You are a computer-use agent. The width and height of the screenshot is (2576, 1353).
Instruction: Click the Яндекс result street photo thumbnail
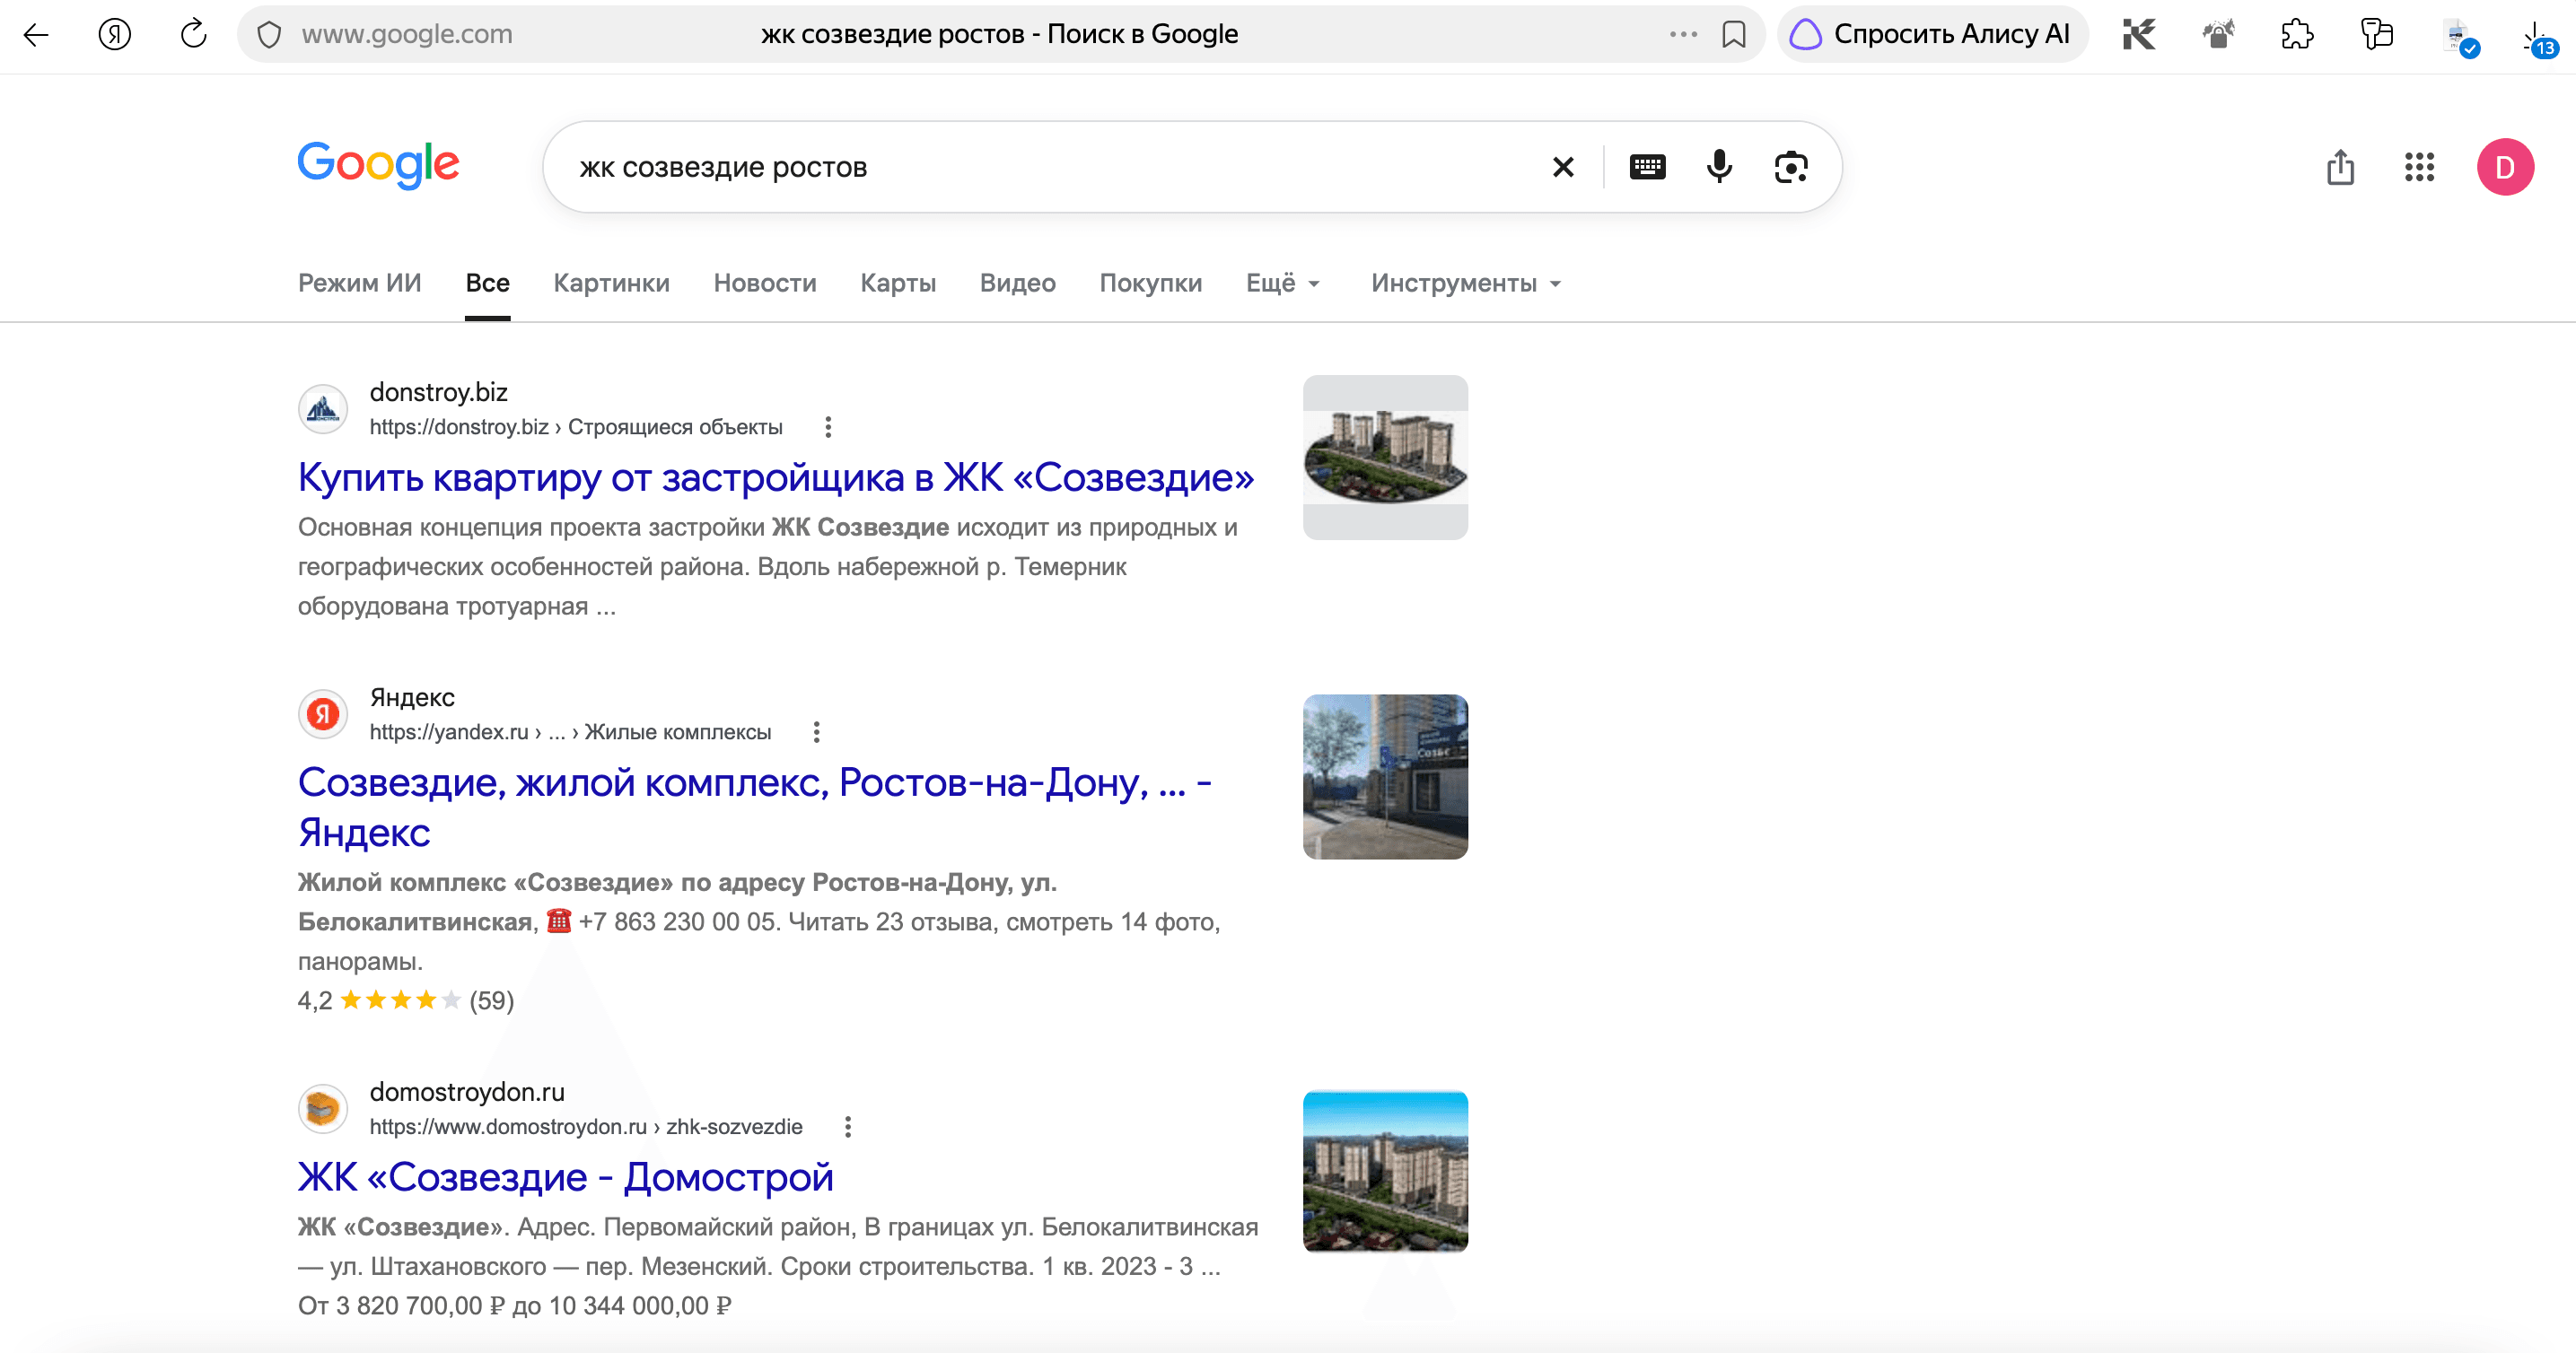[x=1385, y=777]
